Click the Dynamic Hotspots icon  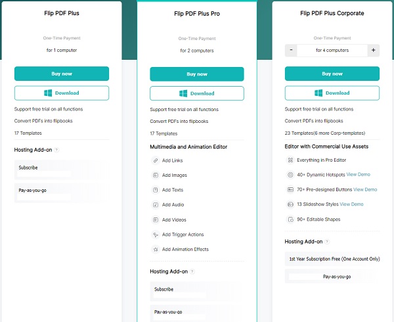coord(291,175)
